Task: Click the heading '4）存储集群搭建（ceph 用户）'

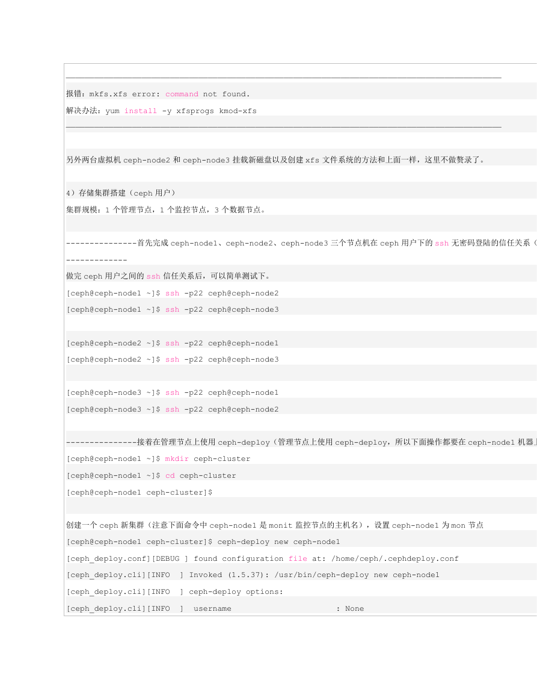Action: click(121, 193)
